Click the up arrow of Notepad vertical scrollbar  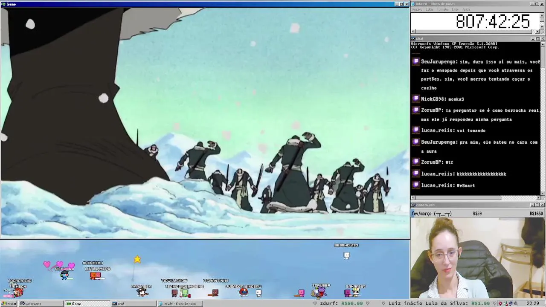pyautogui.click(x=542, y=14)
